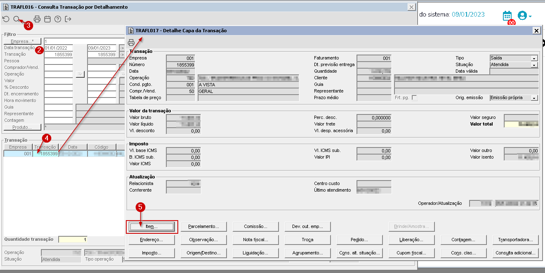Toggle the Frt. pg. checkbox

(414, 97)
